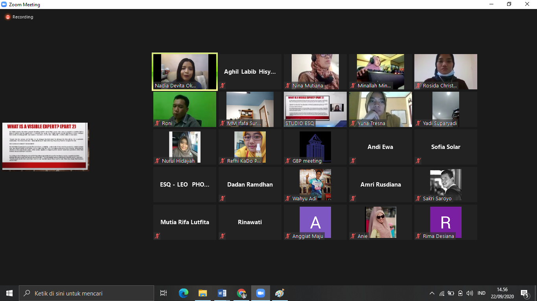The image size is (537, 301).
Task: Switch to Google Chrome in the taskbar
Action: 241,293
